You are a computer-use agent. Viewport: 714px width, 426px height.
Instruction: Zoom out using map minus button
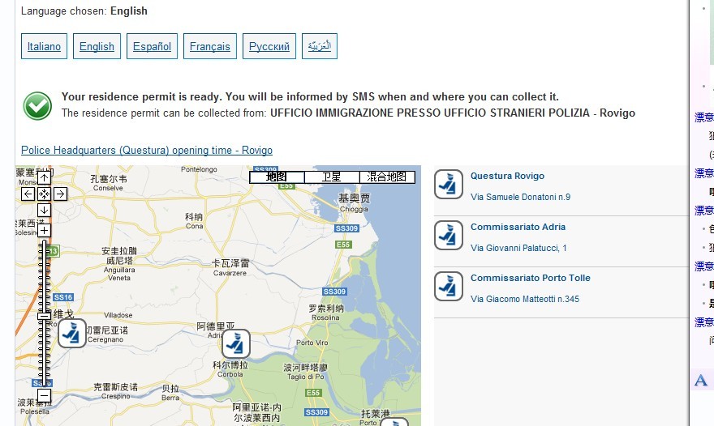pyautogui.click(x=44, y=395)
